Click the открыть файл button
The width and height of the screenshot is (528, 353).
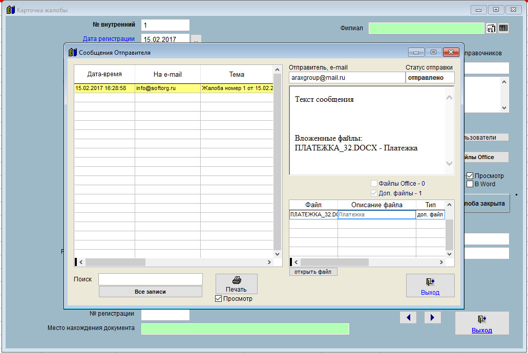pos(313,272)
